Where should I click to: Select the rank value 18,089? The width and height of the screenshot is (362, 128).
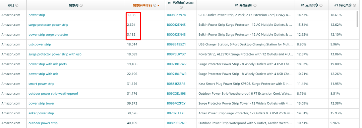(132, 54)
